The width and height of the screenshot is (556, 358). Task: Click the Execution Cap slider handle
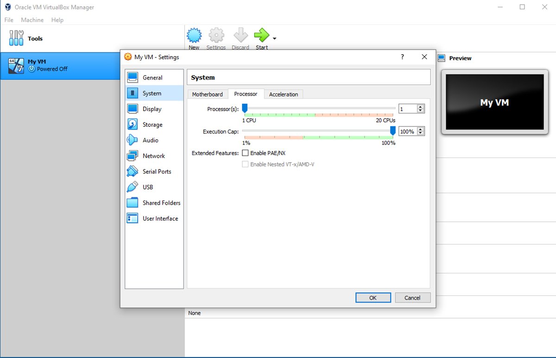[393, 131]
